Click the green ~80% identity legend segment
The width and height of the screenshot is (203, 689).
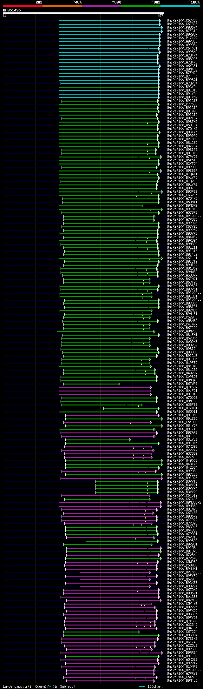141,6
